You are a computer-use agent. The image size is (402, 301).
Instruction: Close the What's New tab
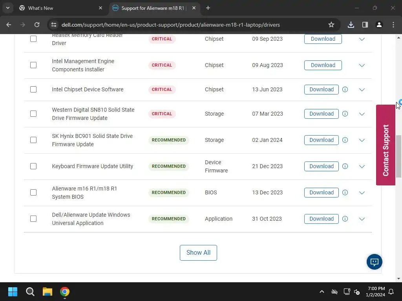coord(100,8)
